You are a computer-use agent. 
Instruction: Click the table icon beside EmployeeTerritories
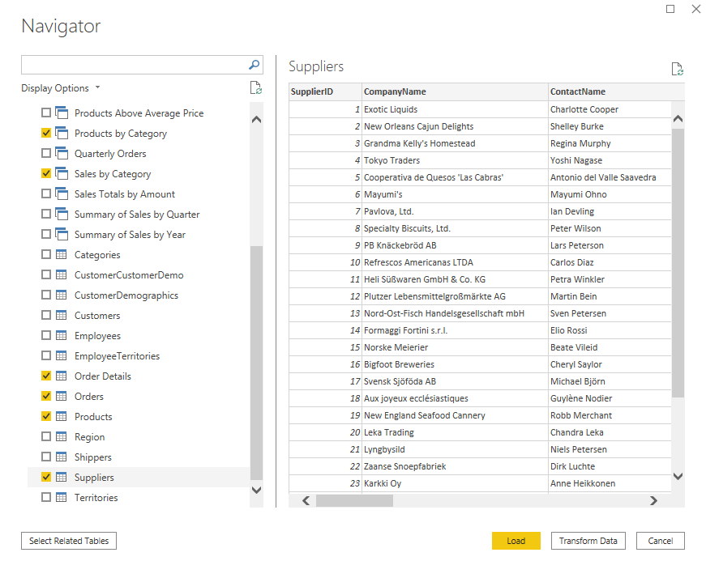tap(62, 355)
